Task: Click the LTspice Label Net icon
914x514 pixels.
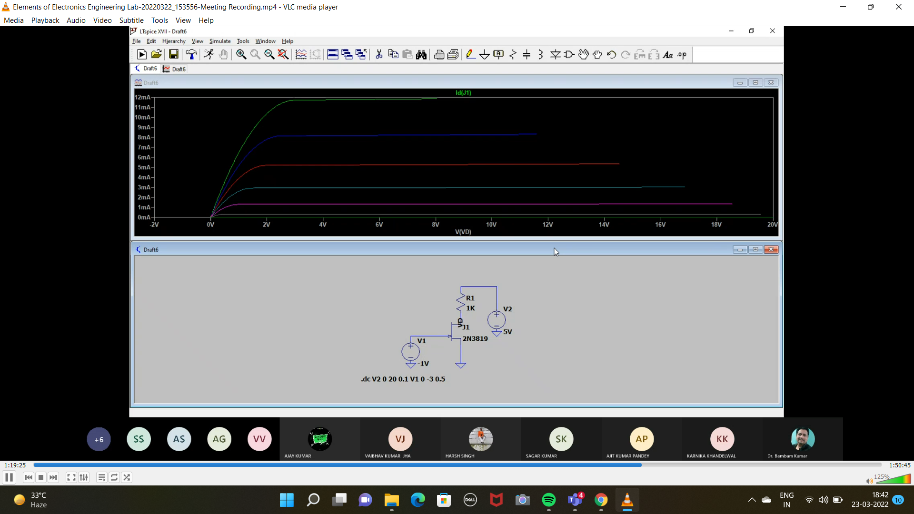Action: (498, 55)
